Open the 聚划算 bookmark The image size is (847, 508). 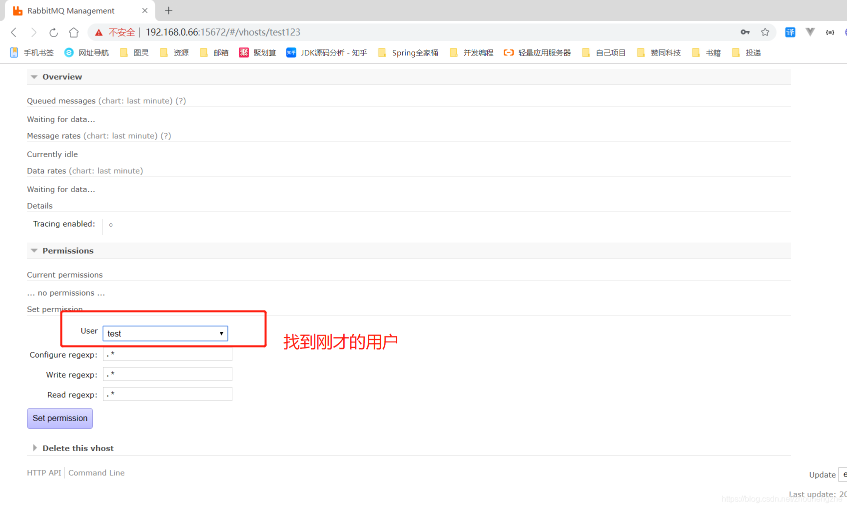click(257, 52)
